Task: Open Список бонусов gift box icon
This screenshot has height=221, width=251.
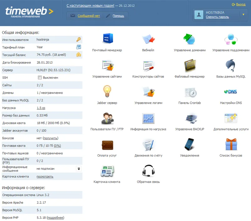Action: pyautogui.click(x=231, y=144)
